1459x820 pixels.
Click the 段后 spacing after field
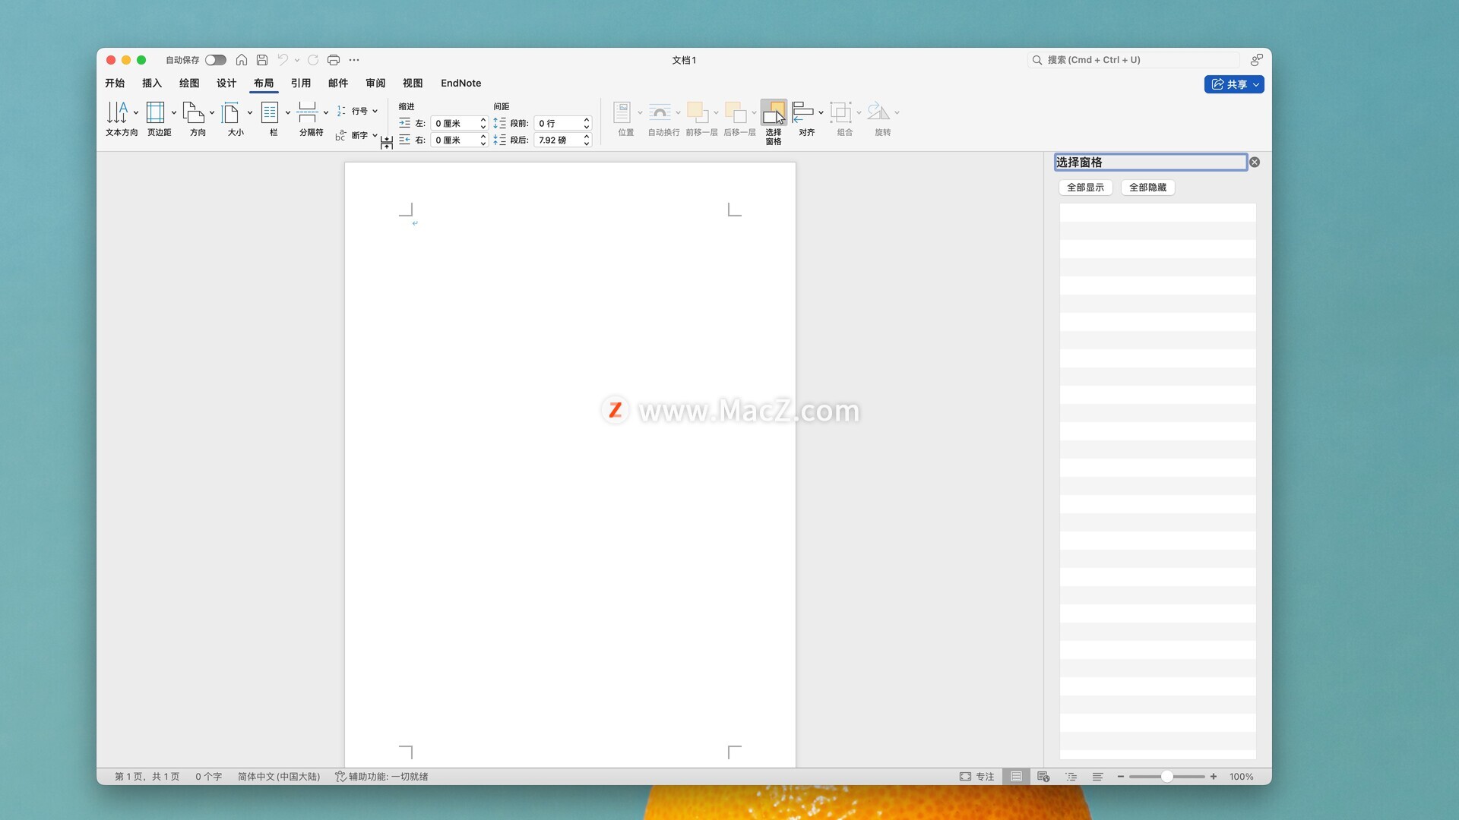coord(559,140)
